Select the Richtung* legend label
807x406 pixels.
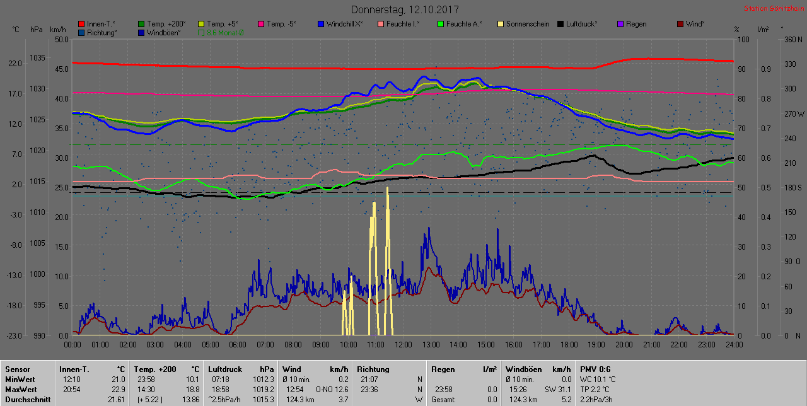pyautogui.click(x=102, y=32)
